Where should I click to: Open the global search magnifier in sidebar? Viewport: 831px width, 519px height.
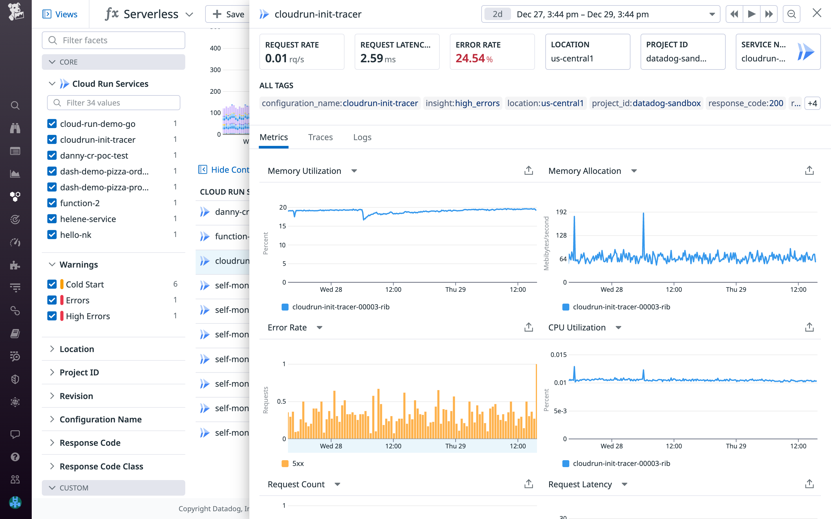pyautogui.click(x=15, y=105)
